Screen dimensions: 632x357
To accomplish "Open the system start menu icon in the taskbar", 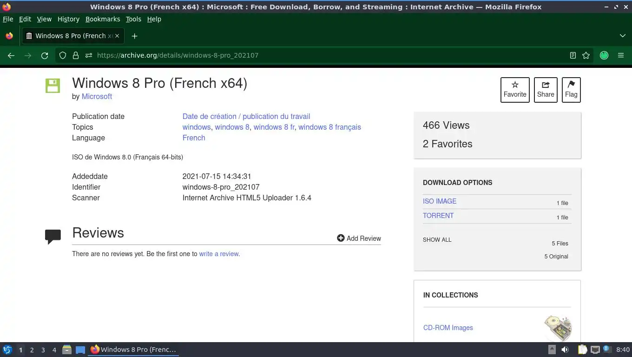I will [x=7, y=350].
